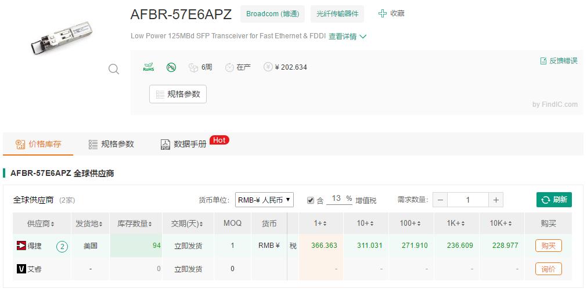Sort table by 供应商 column
The width and height of the screenshot is (587, 292).
click(41, 224)
